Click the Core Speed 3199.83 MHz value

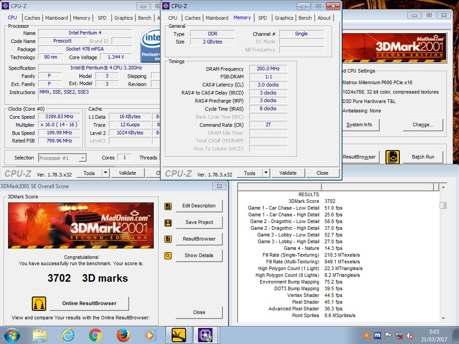coord(59,117)
